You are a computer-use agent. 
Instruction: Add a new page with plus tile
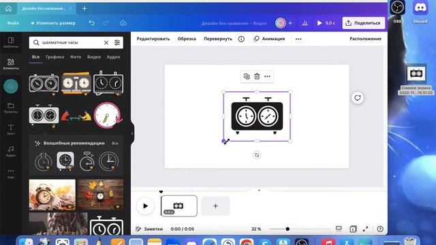[x=215, y=206]
